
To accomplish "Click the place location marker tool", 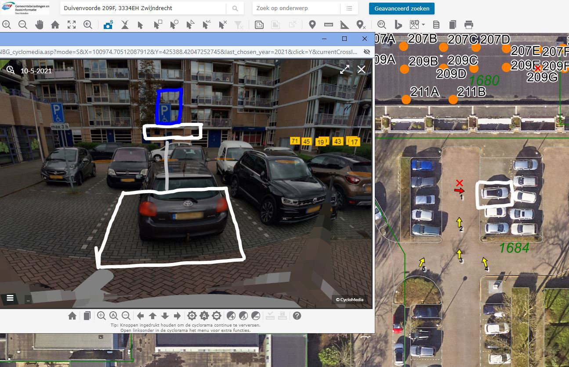I will (x=312, y=25).
